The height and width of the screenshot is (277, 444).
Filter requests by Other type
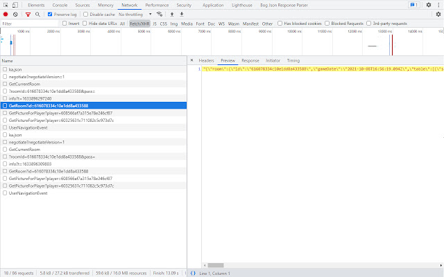[267, 24]
